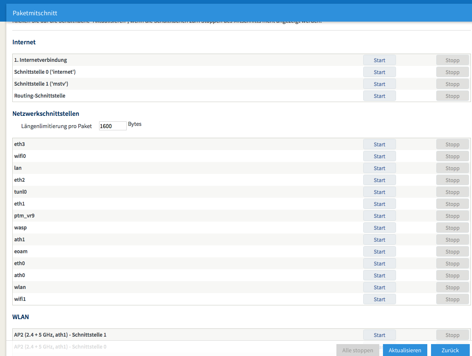Stop the eth2 interface capture
This screenshot has width=472, height=356.
452,180
